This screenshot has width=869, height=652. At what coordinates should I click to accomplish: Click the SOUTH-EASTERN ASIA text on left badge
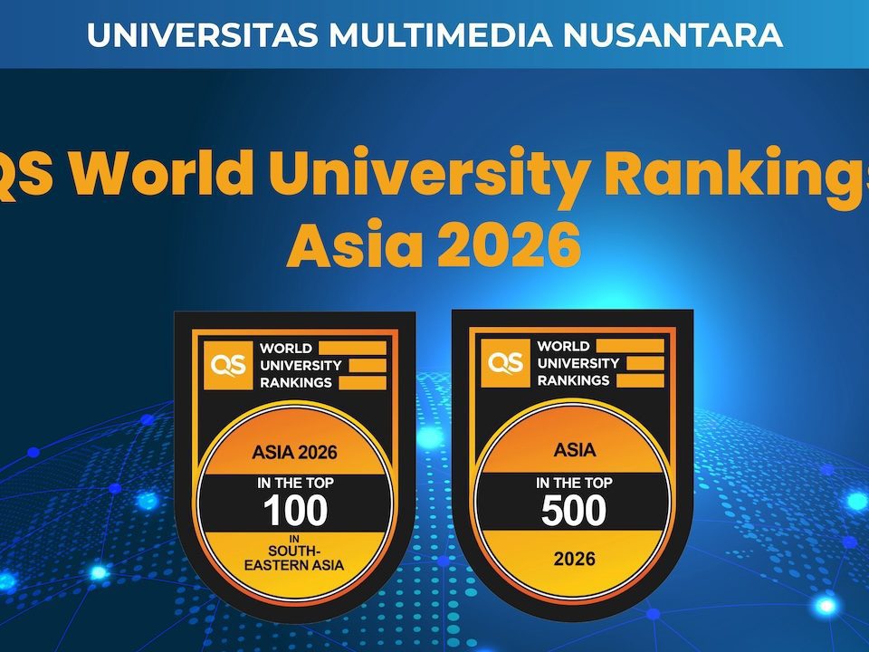(295, 558)
